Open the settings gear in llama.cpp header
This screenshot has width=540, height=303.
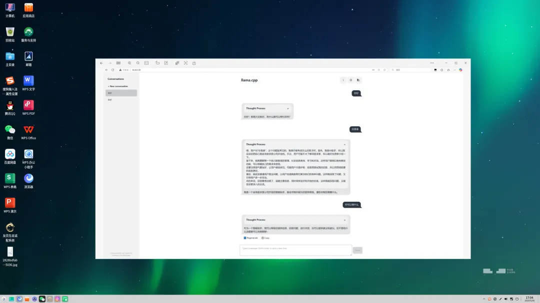[x=350, y=80]
